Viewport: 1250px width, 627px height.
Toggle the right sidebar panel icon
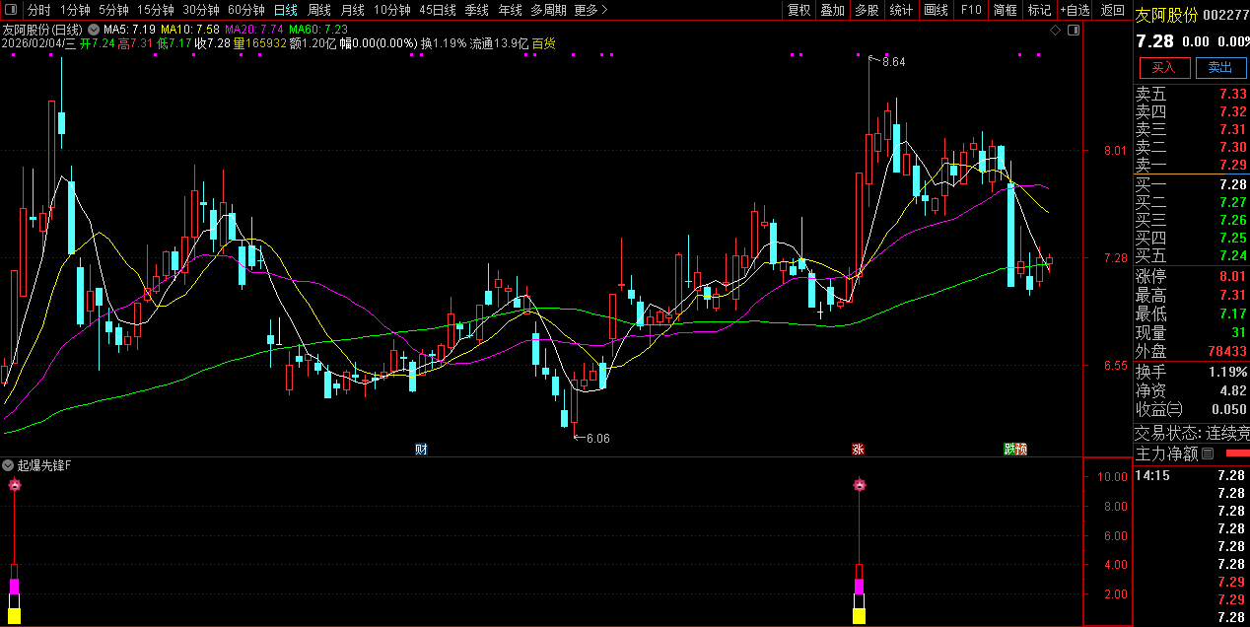[1072, 31]
